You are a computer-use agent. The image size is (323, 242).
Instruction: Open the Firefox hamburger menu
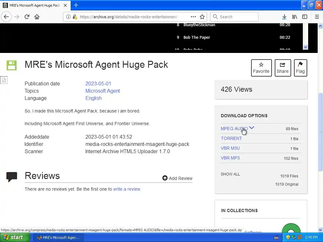coord(317,17)
